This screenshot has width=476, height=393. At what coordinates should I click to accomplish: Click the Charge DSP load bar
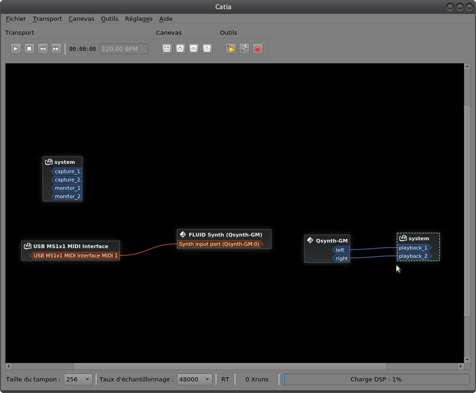(376, 379)
